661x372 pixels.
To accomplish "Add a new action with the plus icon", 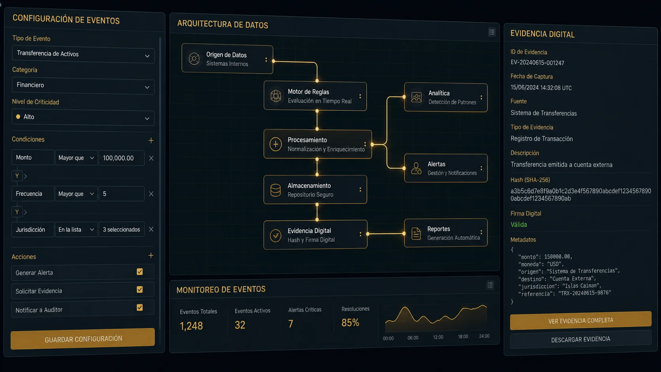I will point(151,255).
